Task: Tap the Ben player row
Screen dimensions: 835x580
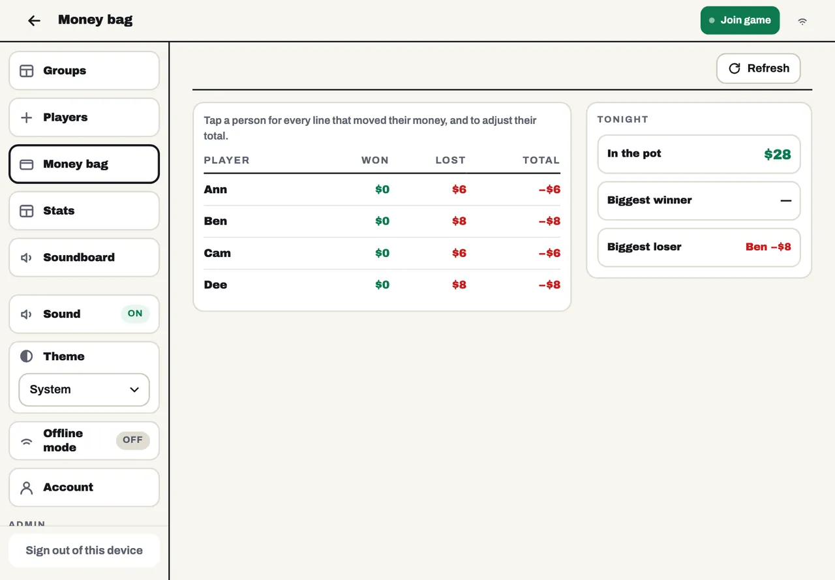Action: point(382,221)
